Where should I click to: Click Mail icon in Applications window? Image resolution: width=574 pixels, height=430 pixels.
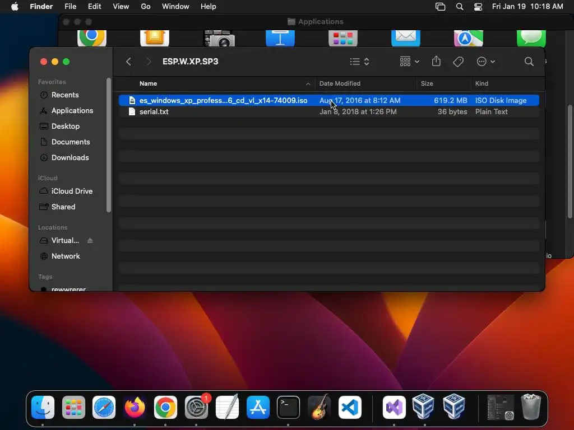coord(406,38)
